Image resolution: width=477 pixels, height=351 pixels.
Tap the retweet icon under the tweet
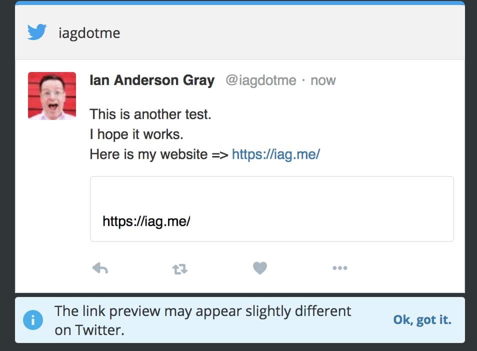pos(180,269)
